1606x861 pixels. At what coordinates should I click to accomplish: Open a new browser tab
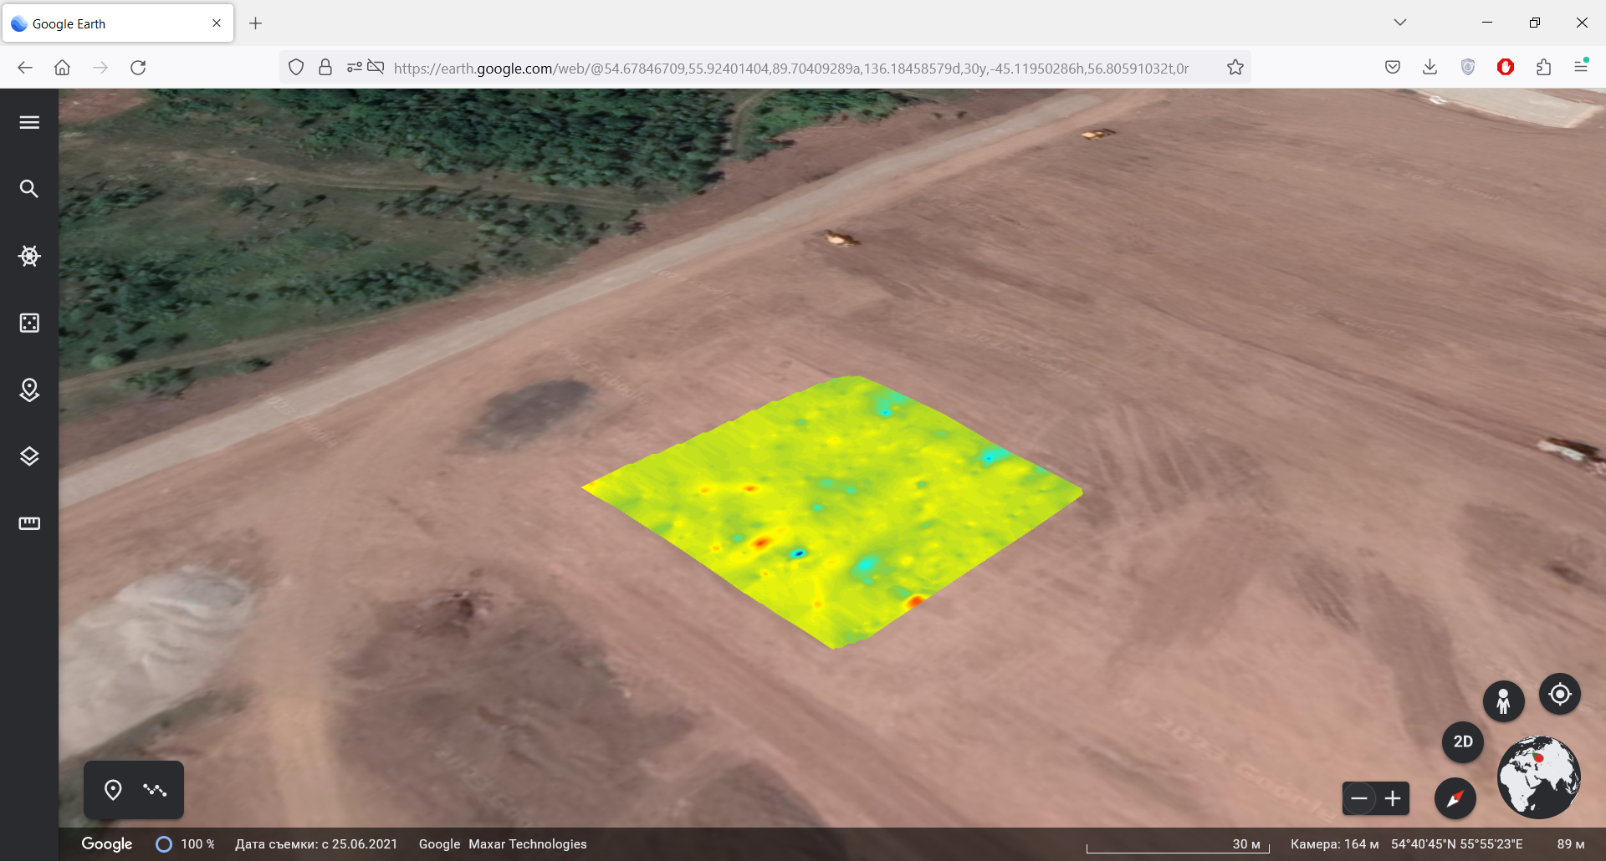click(x=256, y=23)
